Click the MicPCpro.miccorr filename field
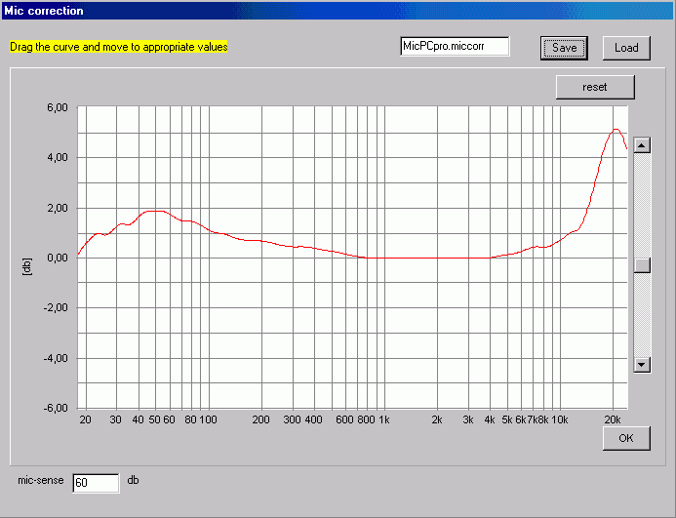 pyautogui.click(x=455, y=46)
